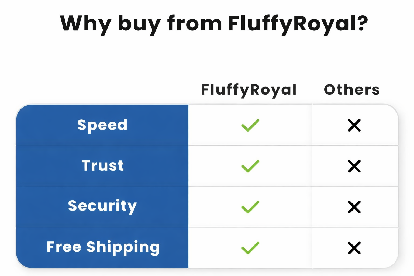The width and height of the screenshot is (414, 276).
Task: Select the Speed row label
Action: click(x=102, y=125)
